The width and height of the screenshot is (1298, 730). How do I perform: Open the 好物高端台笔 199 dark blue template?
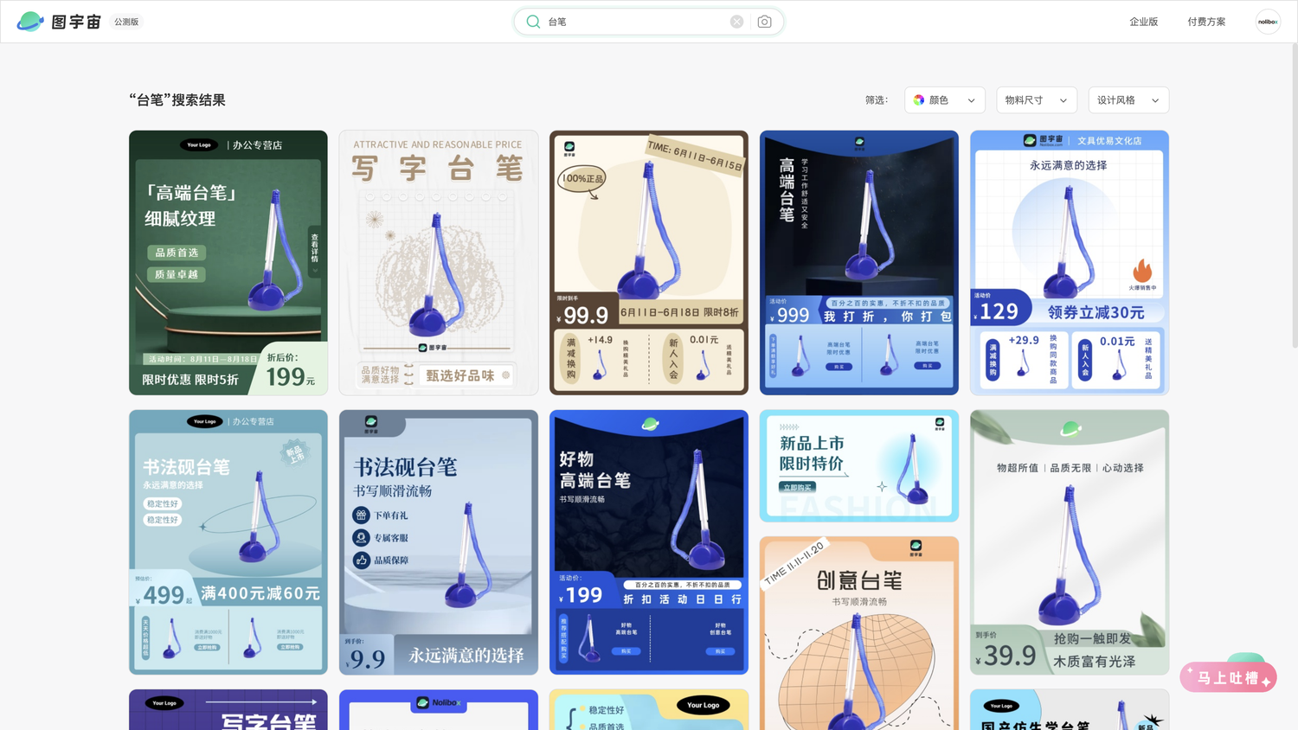point(649,542)
